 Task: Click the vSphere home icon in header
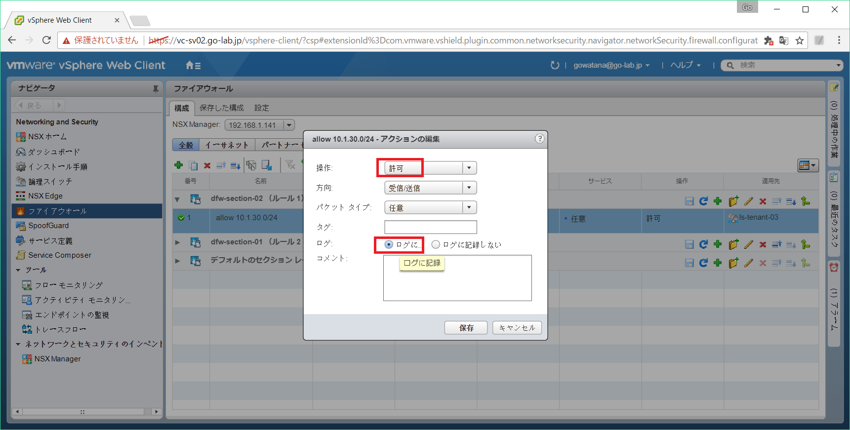pyautogui.click(x=193, y=65)
